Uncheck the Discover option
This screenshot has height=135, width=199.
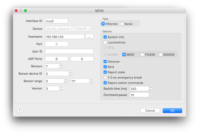[105, 61]
